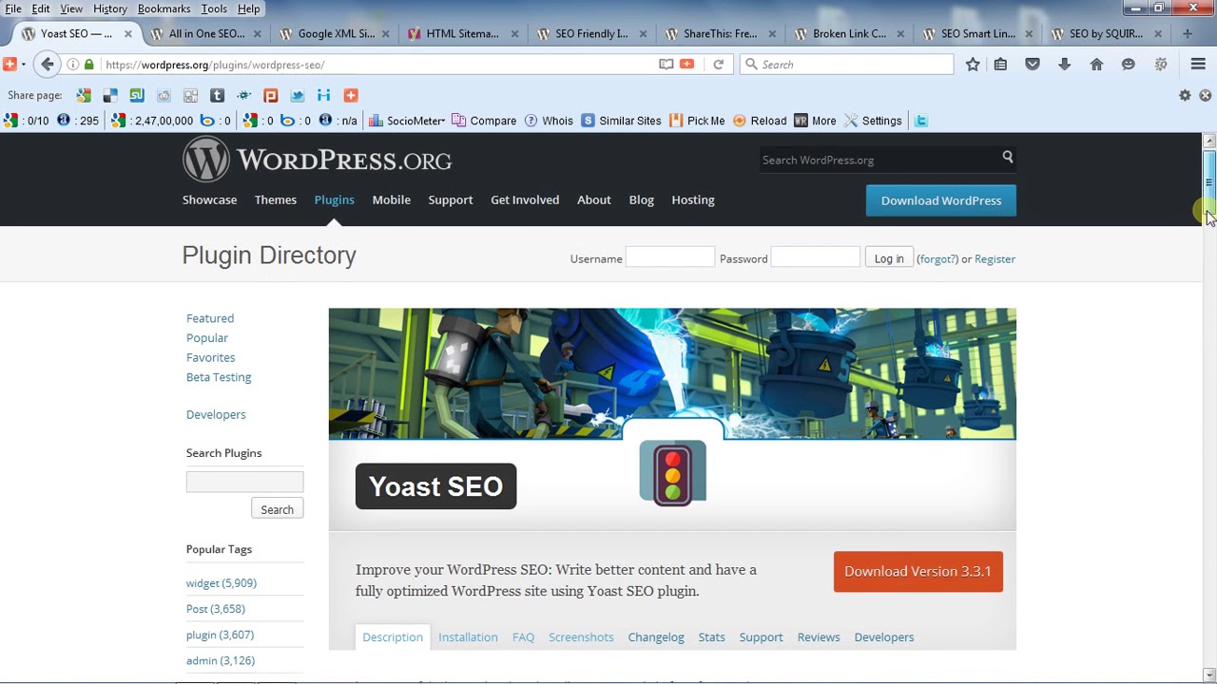Screen dimensions: 1217x684
Task: Open History menu
Action: pos(110,9)
